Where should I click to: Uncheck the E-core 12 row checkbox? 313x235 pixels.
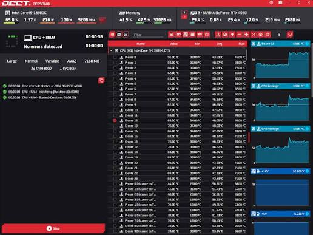pos(115,121)
